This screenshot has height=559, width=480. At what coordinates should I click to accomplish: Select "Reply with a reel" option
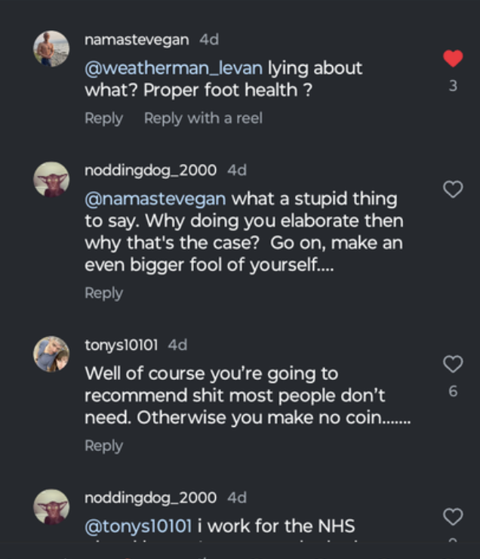(x=203, y=119)
